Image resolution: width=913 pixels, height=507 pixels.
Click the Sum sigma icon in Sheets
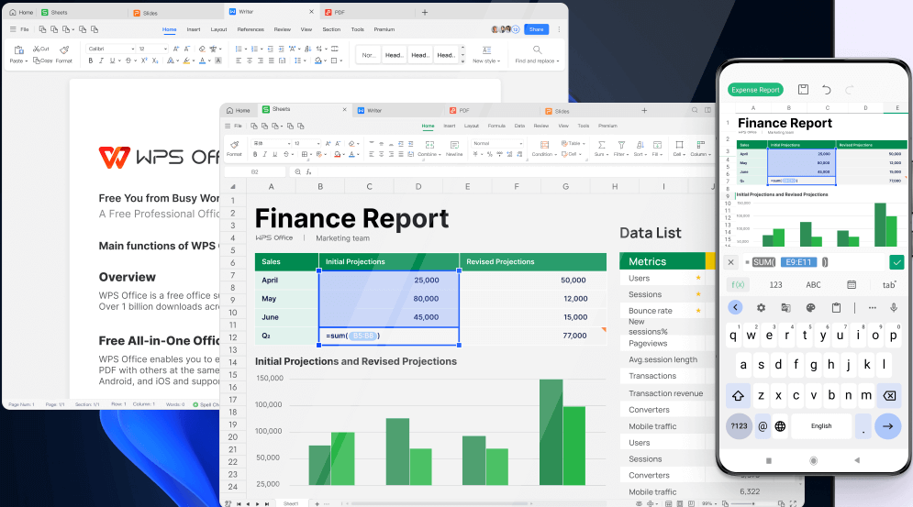pyautogui.click(x=602, y=144)
